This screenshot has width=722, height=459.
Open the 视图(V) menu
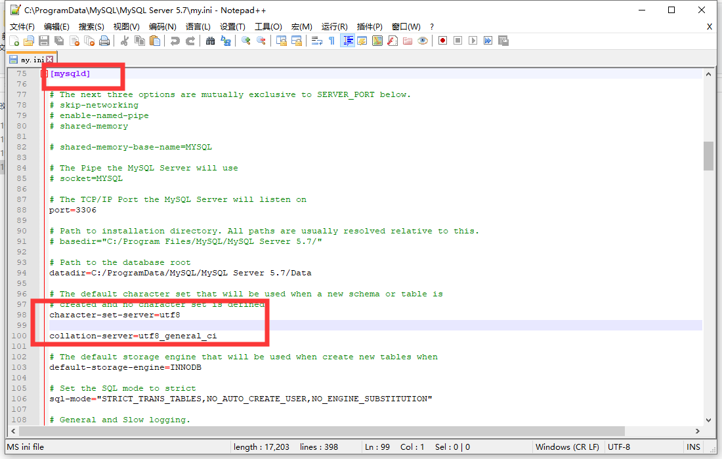[127, 27]
